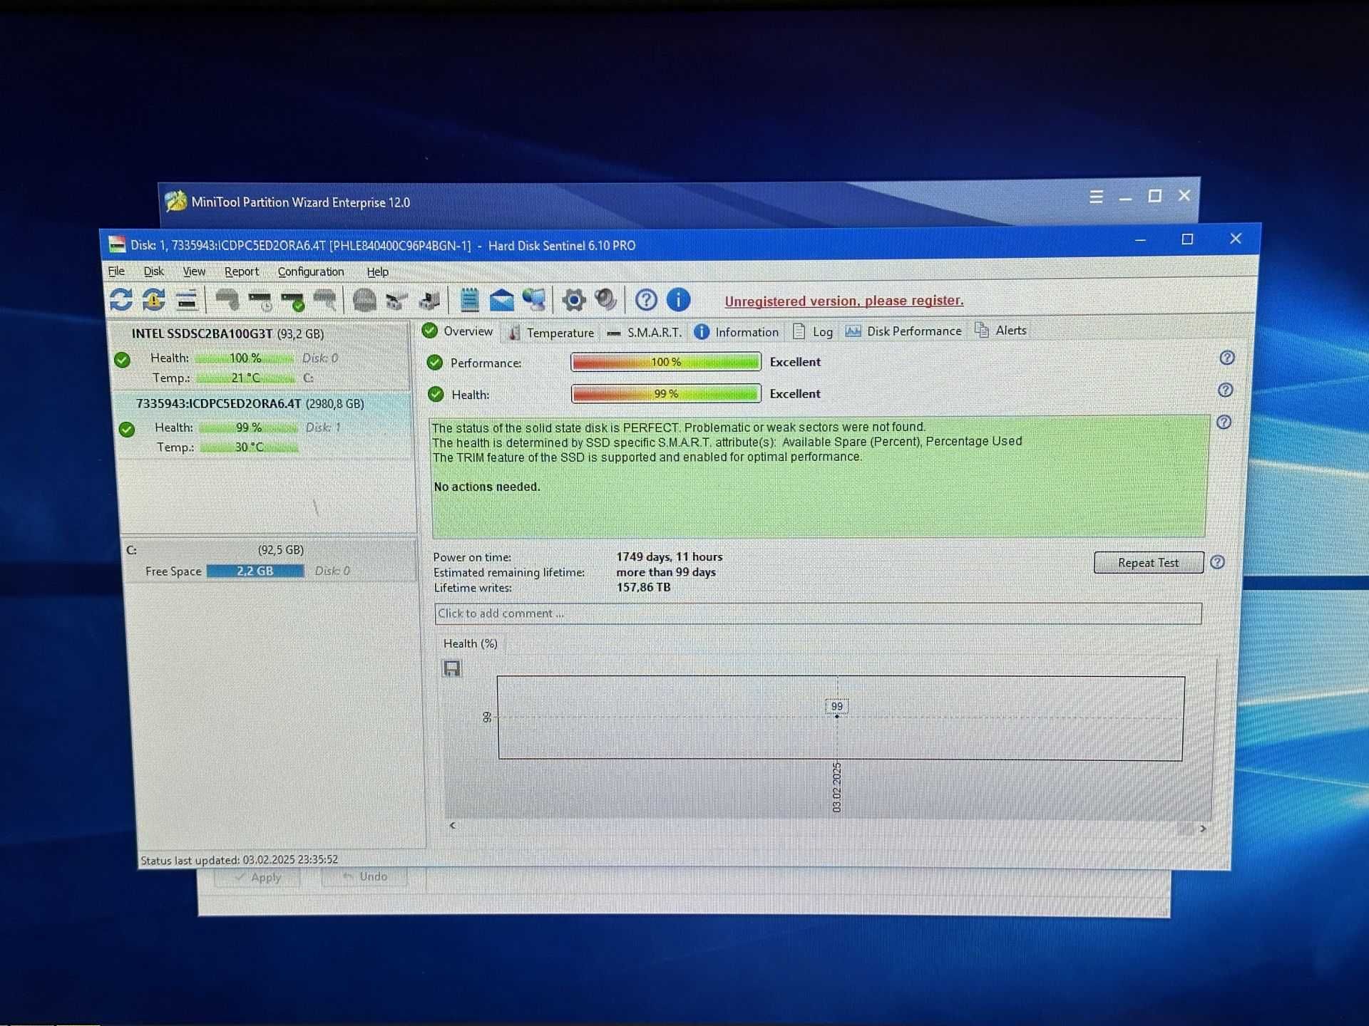Open the Disk menu

(153, 271)
